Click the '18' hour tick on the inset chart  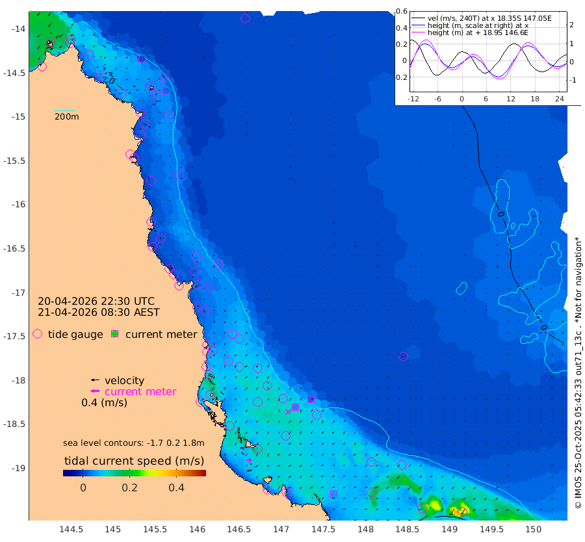[535, 99]
